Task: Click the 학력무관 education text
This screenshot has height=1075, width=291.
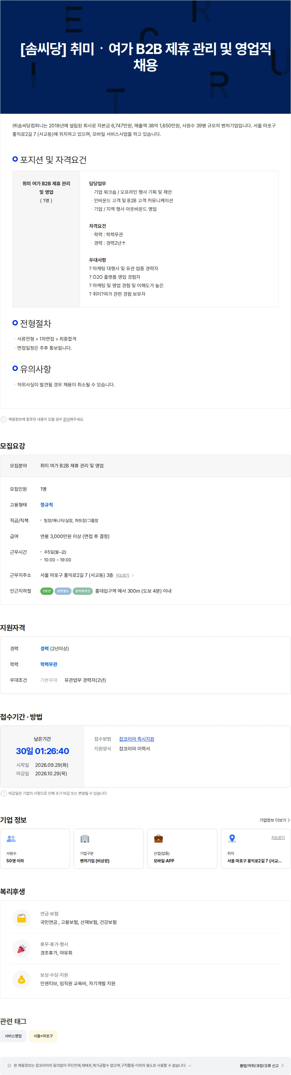Action: point(49,664)
